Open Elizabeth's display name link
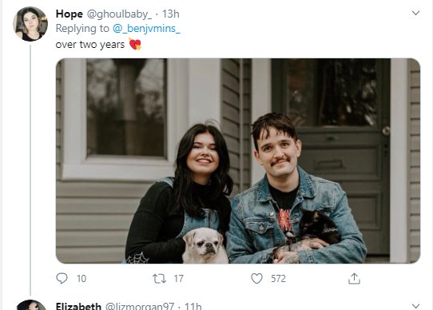433x310 pixels. 78,306
